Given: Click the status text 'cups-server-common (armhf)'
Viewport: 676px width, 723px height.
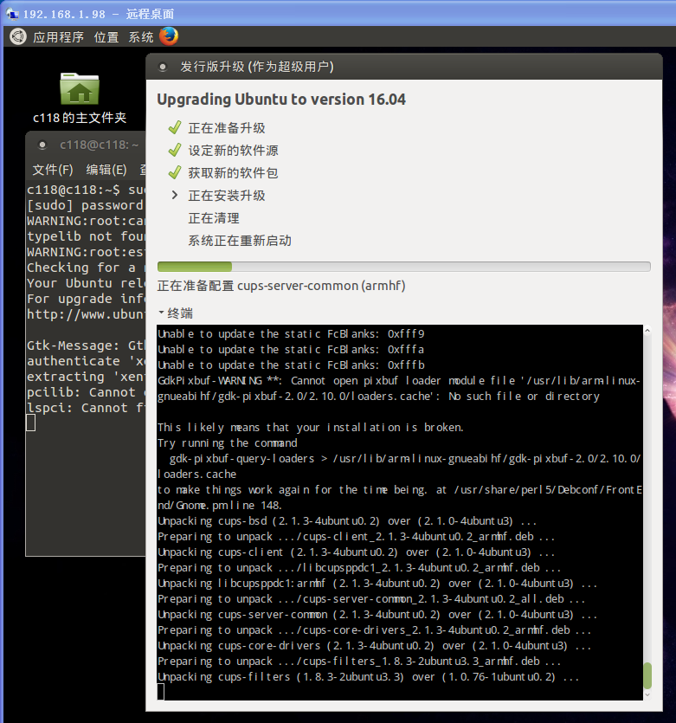Looking at the screenshot, I should 321,286.
